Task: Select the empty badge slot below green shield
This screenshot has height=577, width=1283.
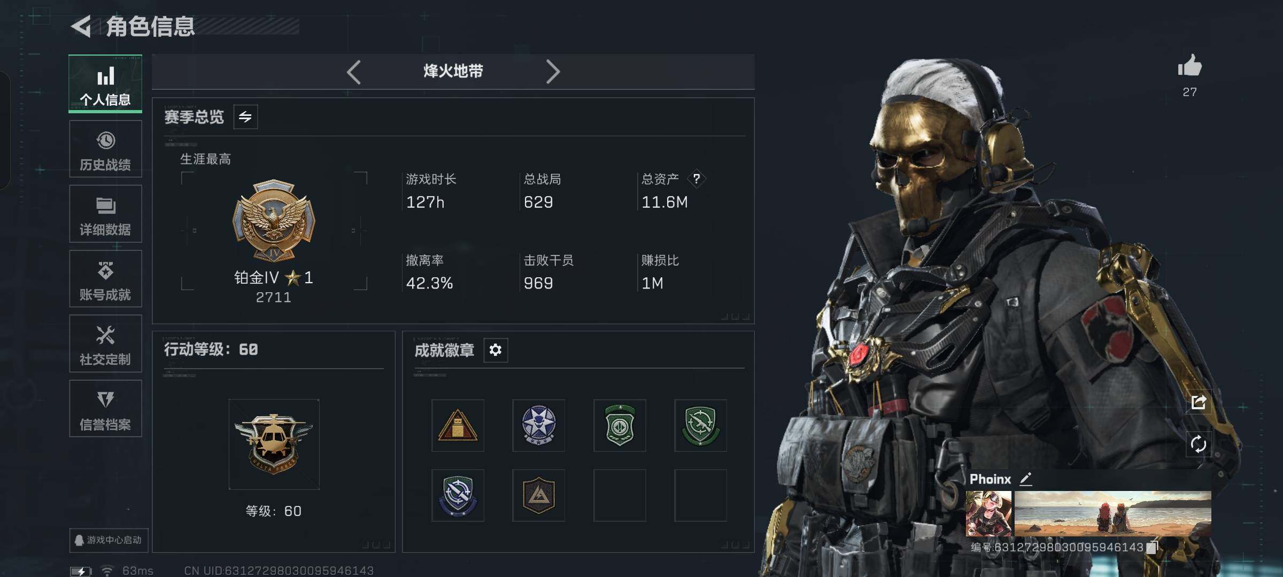Action: point(620,495)
